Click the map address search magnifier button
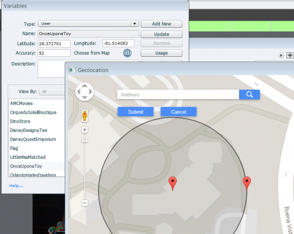Screen dimensions: 294x234 click(x=249, y=94)
